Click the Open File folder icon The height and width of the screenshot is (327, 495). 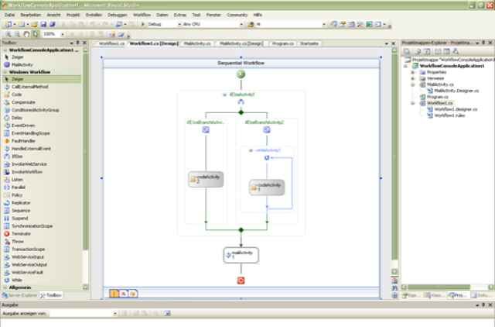(34, 24)
